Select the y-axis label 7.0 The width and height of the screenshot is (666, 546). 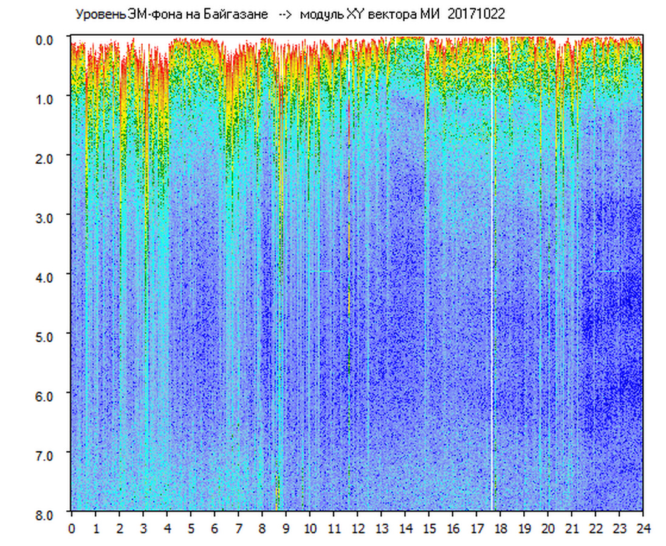tap(47, 454)
